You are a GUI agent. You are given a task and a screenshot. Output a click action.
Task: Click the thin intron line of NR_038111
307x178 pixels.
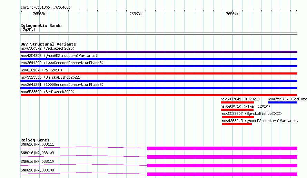pyautogui.click(x=84, y=147)
